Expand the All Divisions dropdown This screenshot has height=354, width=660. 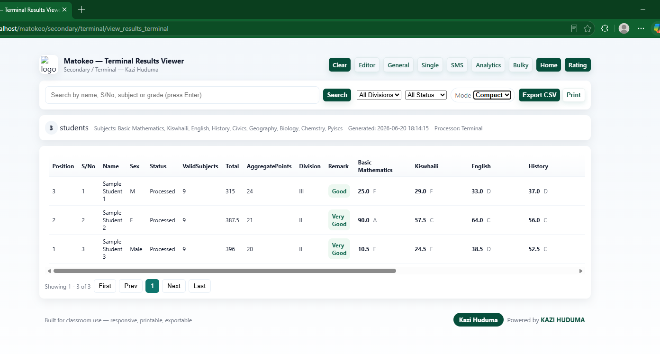click(379, 95)
